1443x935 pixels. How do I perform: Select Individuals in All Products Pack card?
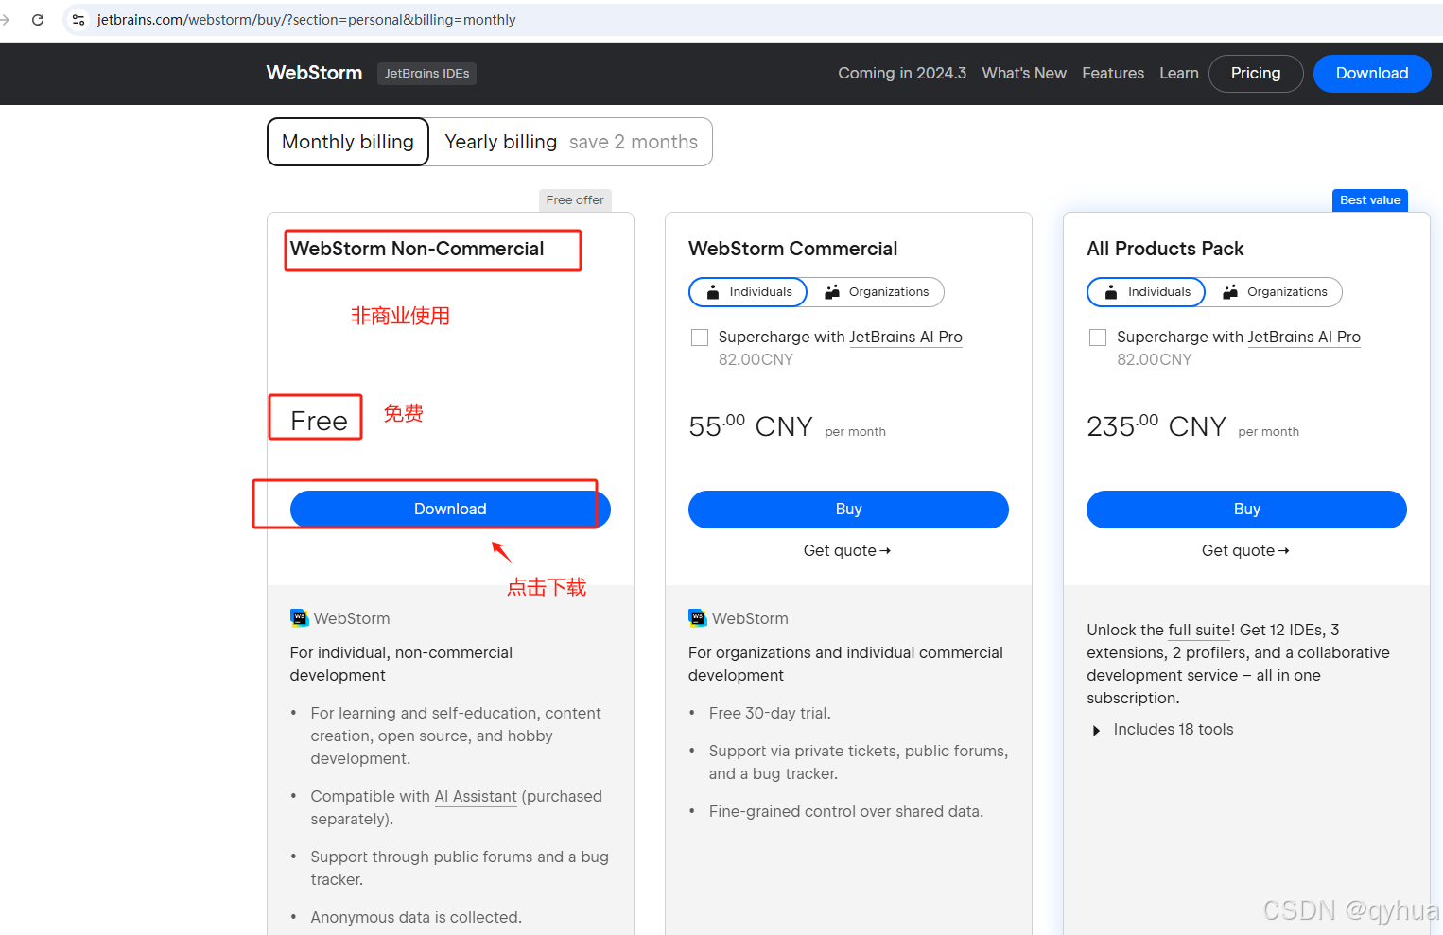tap(1146, 292)
